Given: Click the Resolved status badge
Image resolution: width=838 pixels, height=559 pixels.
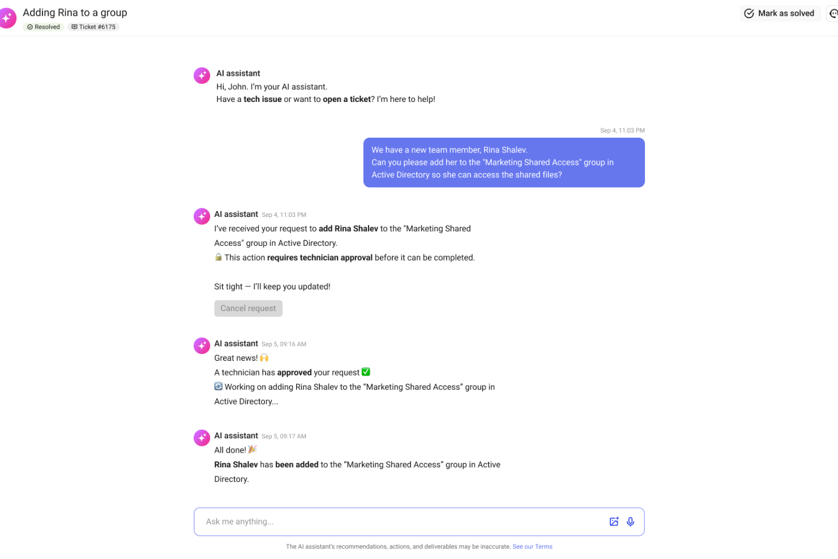Looking at the screenshot, I should tap(43, 27).
